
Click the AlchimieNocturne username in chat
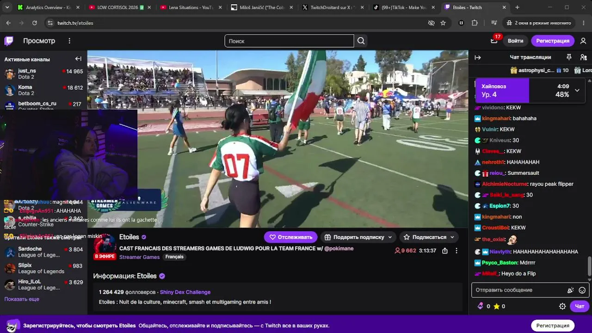tap(505, 184)
